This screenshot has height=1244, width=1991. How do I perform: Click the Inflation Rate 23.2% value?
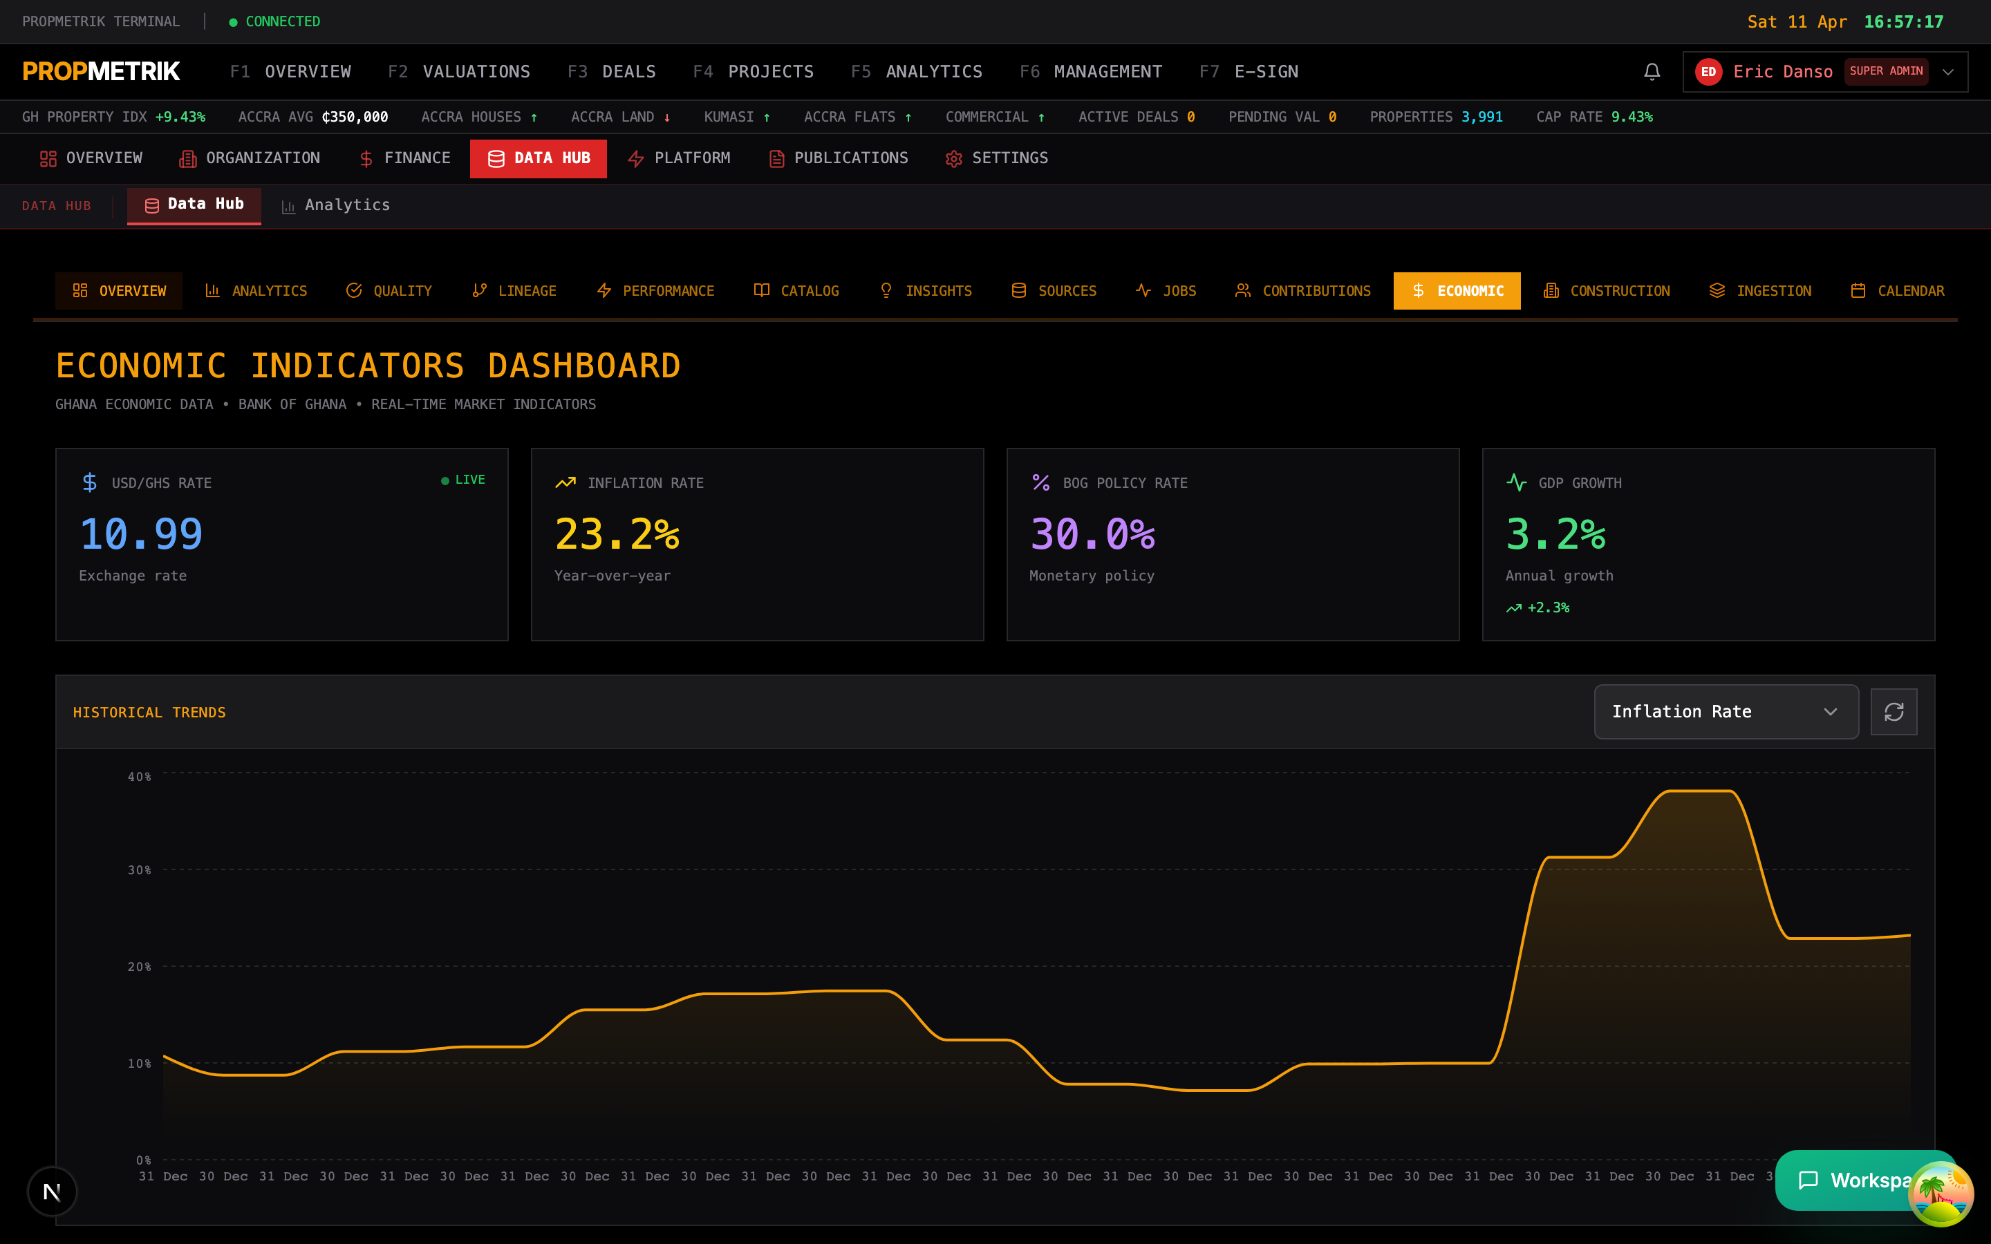(617, 534)
